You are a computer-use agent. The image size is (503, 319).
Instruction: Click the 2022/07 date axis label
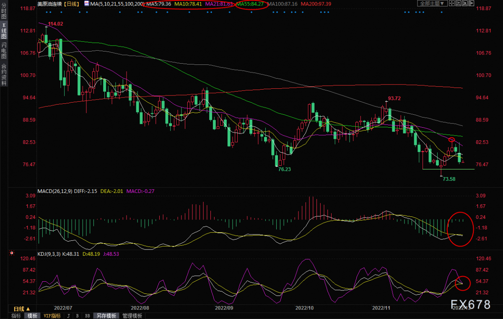pyautogui.click(x=64, y=307)
